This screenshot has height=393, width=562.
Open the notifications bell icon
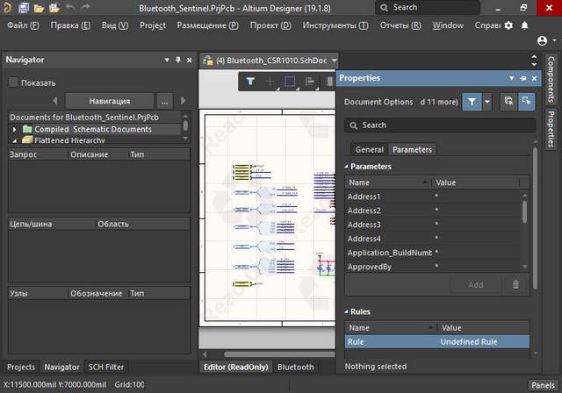pos(525,25)
